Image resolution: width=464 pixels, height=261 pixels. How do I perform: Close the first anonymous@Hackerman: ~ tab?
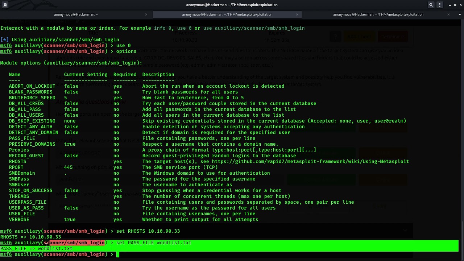click(x=146, y=14)
